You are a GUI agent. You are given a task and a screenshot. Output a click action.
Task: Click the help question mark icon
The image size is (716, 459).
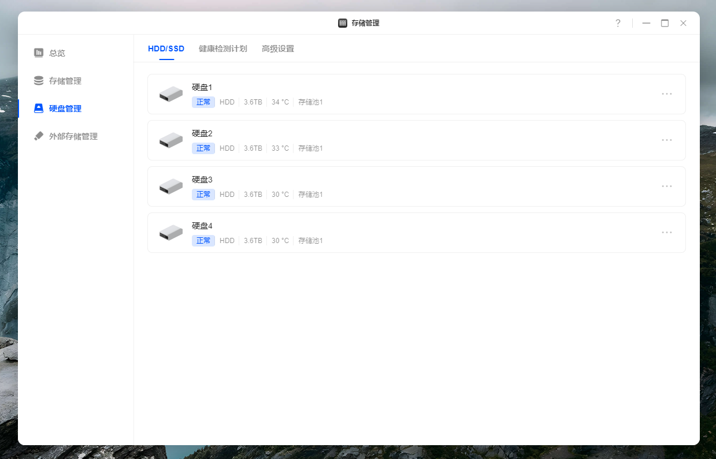click(618, 23)
